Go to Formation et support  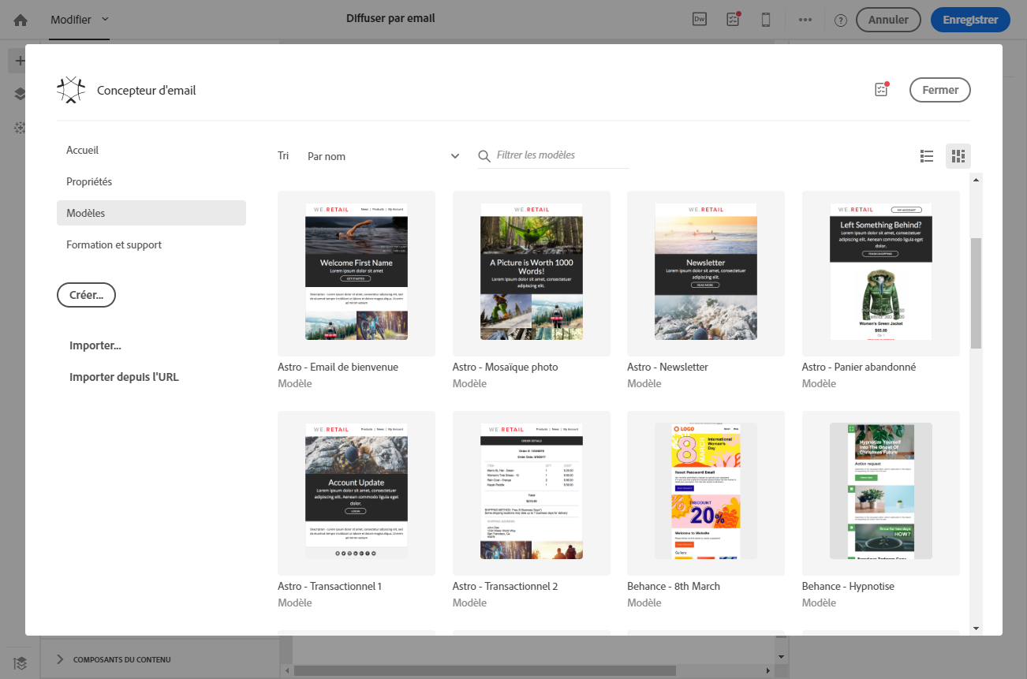(114, 244)
